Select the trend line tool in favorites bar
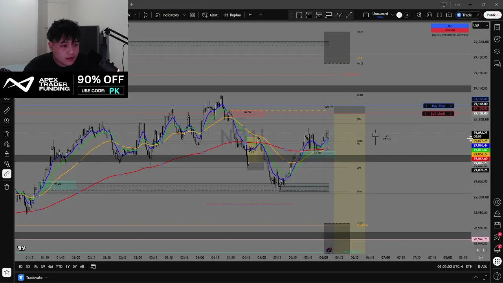The width and height of the screenshot is (503, 283). [349, 15]
